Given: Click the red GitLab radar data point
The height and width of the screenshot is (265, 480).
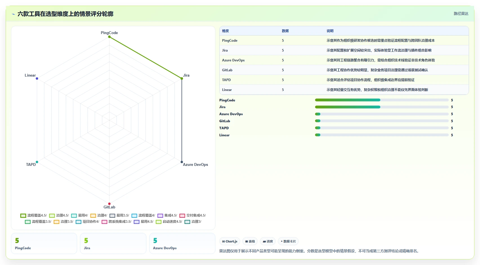Looking at the screenshot, I should tap(109, 204).
